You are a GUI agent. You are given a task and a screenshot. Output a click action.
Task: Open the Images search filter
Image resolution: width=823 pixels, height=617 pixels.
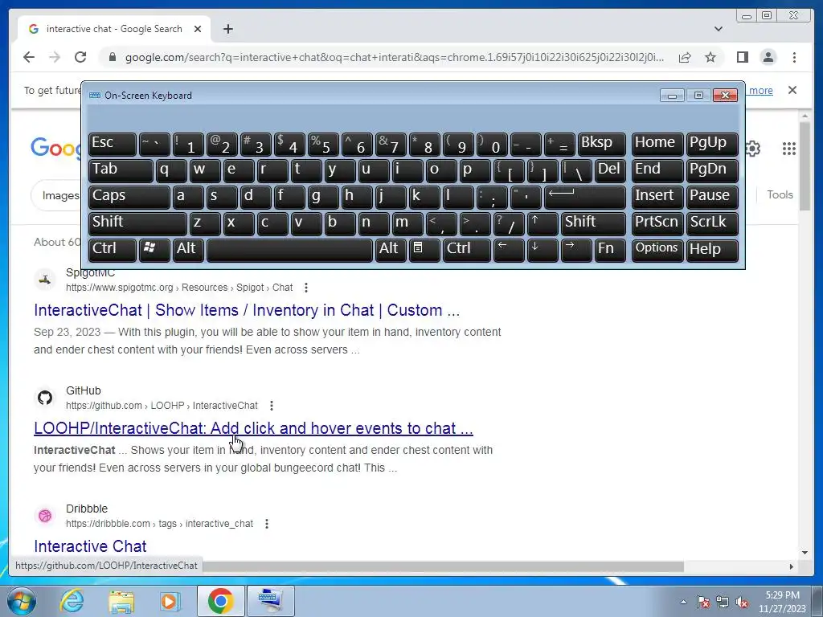(59, 195)
